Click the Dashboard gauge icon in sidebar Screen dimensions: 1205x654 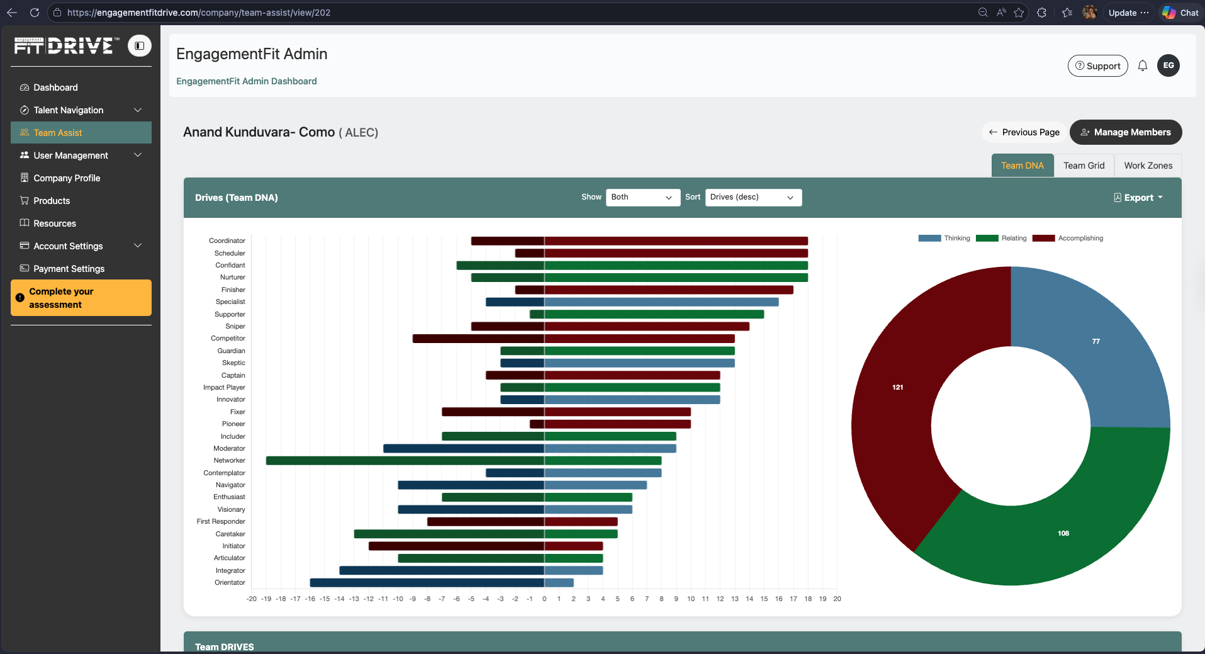(x=25, y=87)
